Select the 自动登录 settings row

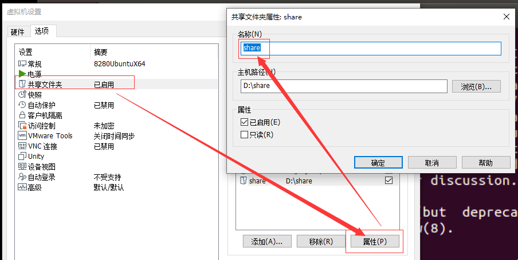(117, 177)
